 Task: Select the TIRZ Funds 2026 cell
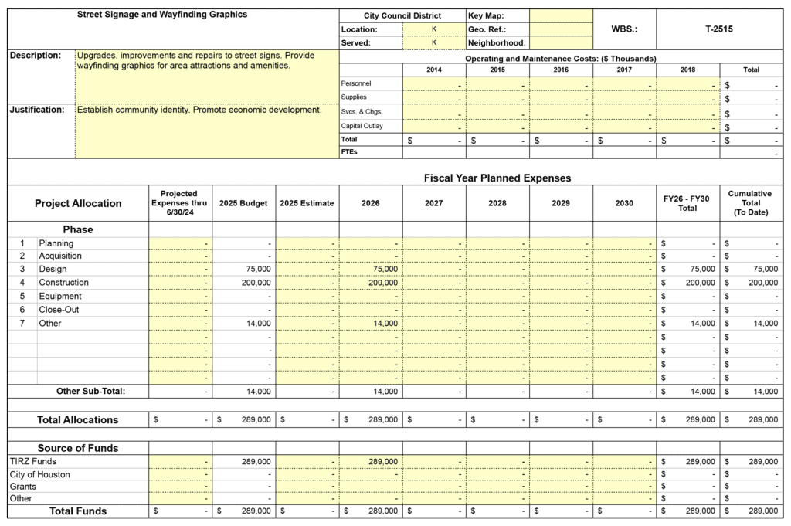[370, 461]
